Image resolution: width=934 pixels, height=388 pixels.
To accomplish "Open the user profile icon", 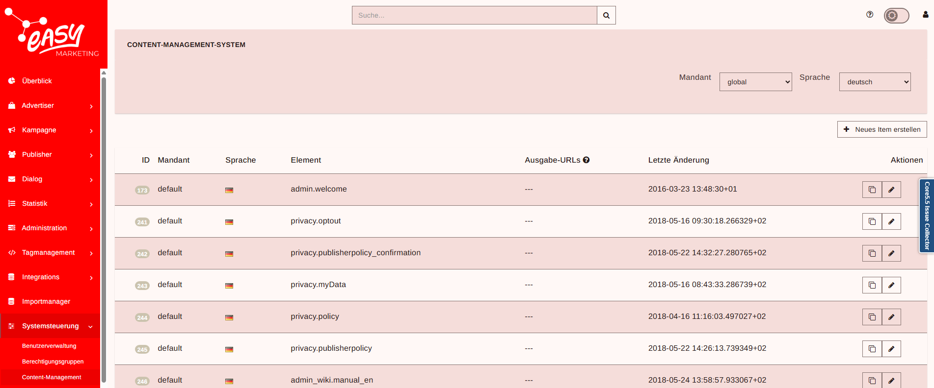I will [x=925, y=15].
